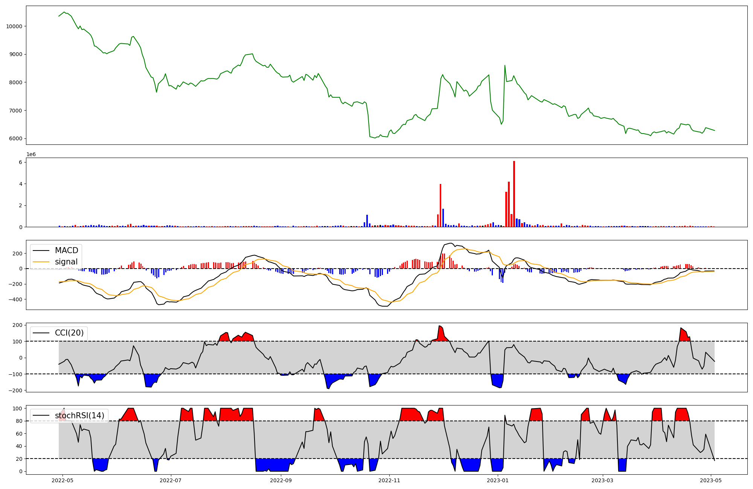Click the tallest red volume bar
Image resolution: width=753 pixels, height=489 pixels.
(x=514, y=194)
